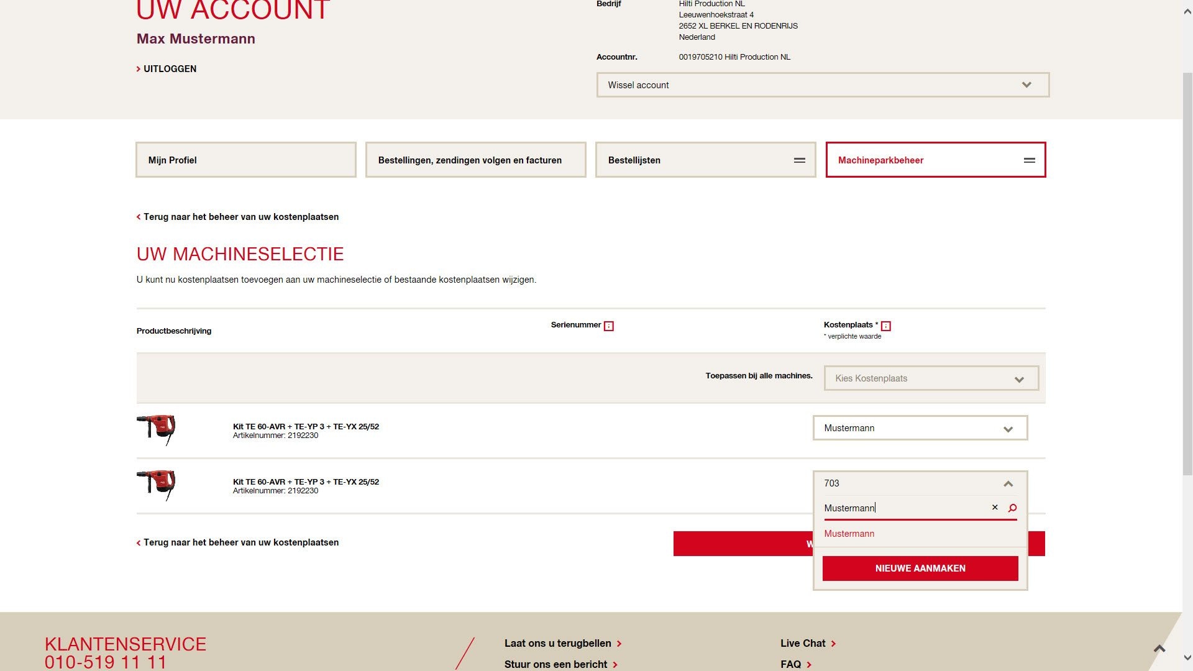The width and height of the screenshot is (1193, 671).
Task: Click the Max Mustermann account name
Action: (196, 39)
